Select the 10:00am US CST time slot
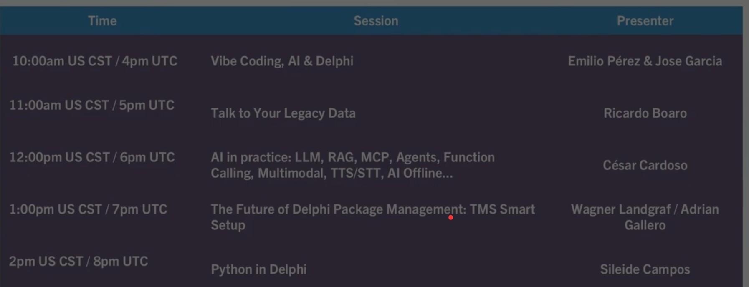This screenshot has height=287, width=749. [95, 61]
